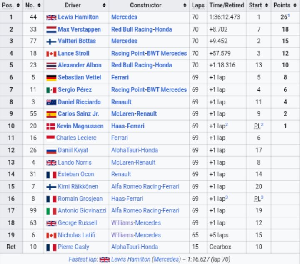
Task: Open Red Bull Racing-Honda link for Verstappen
Action: point(142,30)
